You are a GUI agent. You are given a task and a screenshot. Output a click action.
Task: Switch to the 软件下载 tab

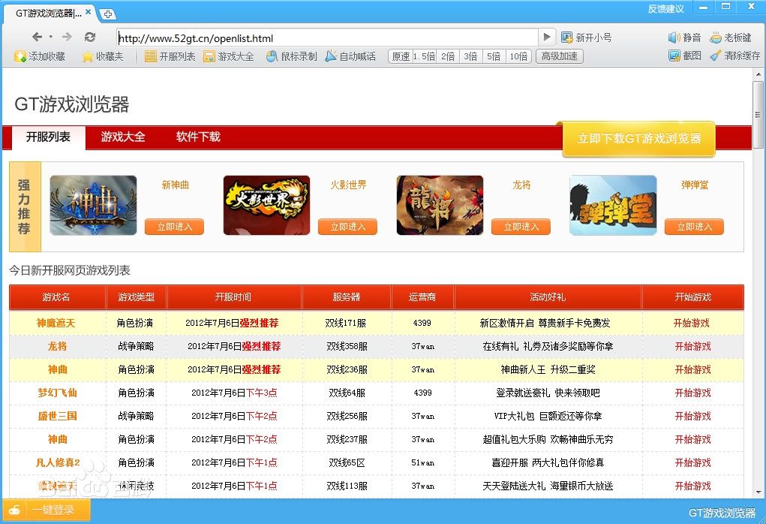(197, 137)
